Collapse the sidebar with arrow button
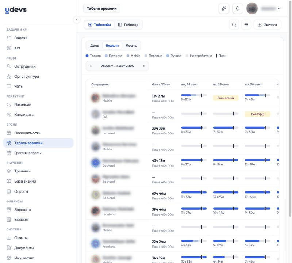Screen dimensions: 292x263 [77, 20]
